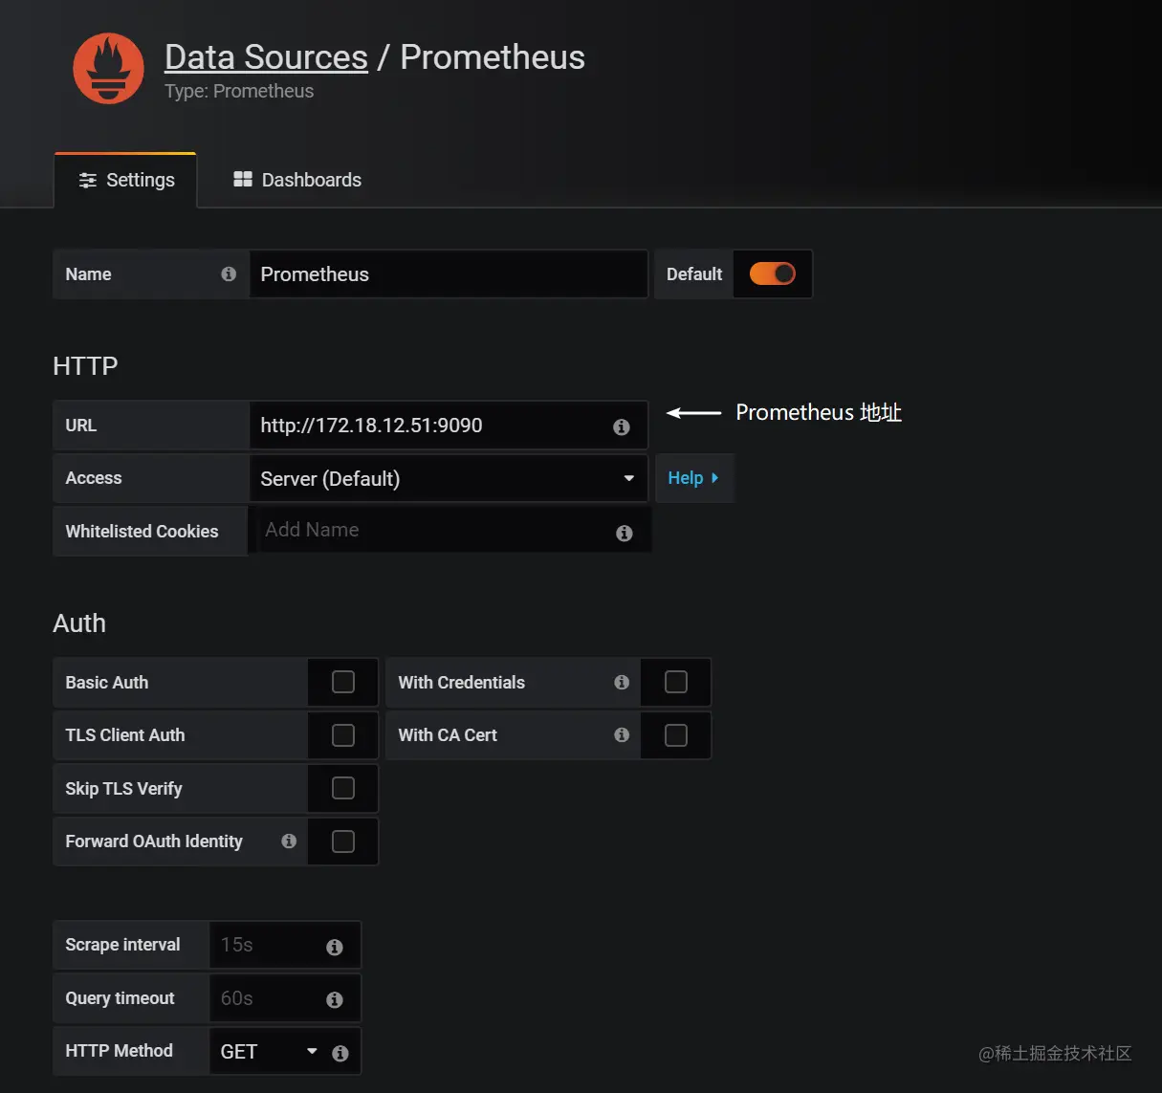Toggle the Default data source switch
Screen dimensions: 1162x1093
(773, 274)
